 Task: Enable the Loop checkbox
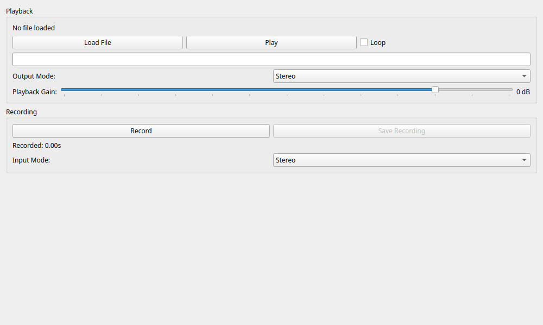point(364,42)
